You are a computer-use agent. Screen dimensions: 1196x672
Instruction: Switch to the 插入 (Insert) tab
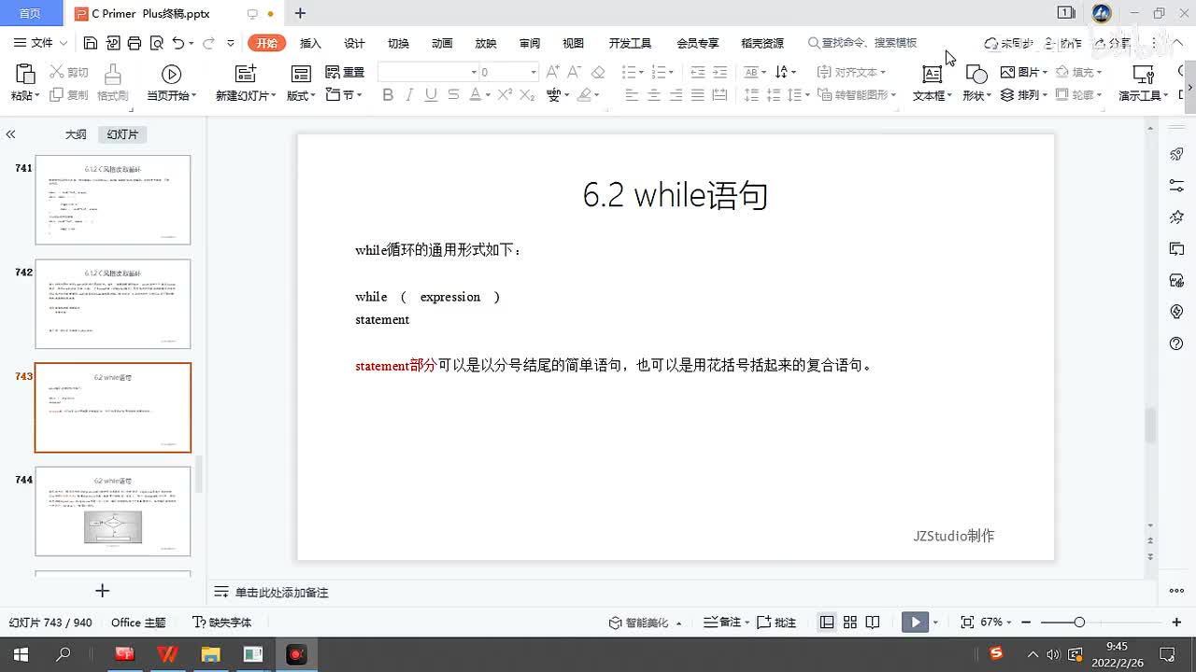coord(310,43)
